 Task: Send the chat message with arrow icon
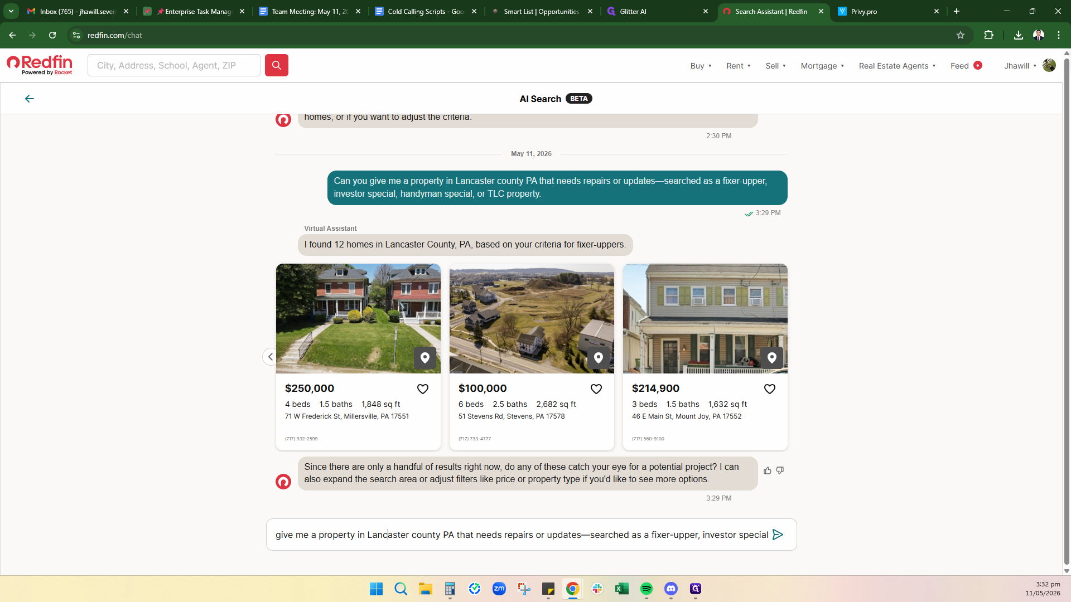[778, 535]
